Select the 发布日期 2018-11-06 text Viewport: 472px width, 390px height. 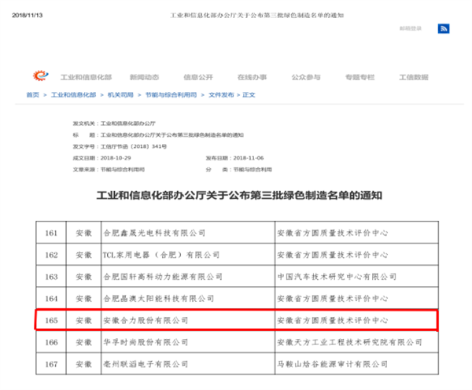[x=234, y=158]
